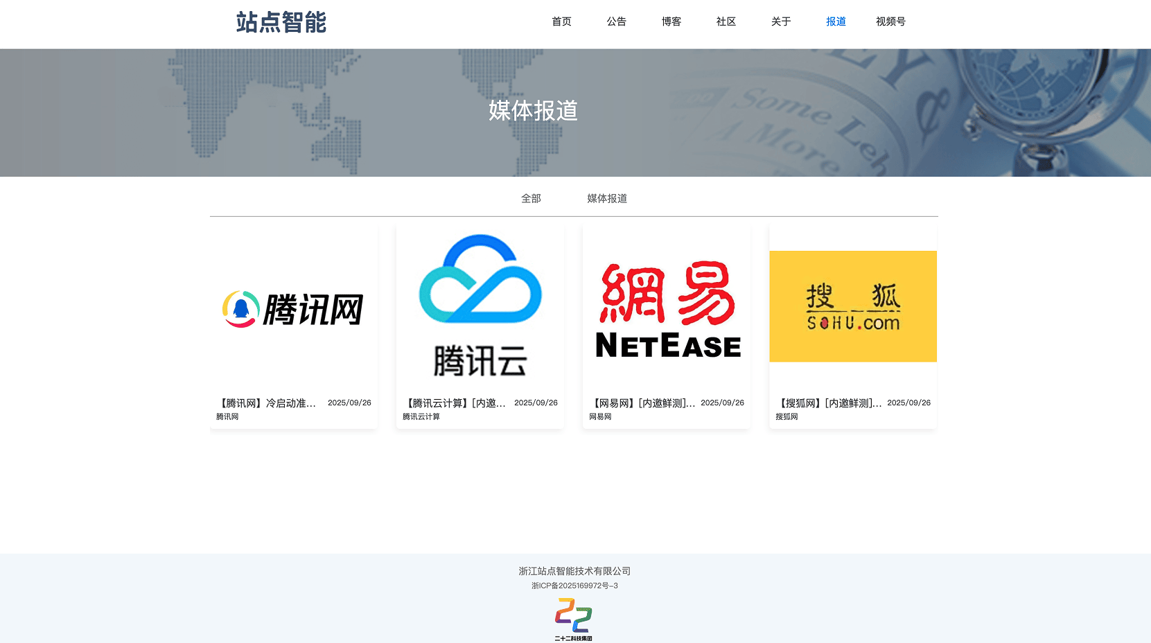
Task: Open the 腾讯网 logo thumbnail
Action: tap(294, 307)
